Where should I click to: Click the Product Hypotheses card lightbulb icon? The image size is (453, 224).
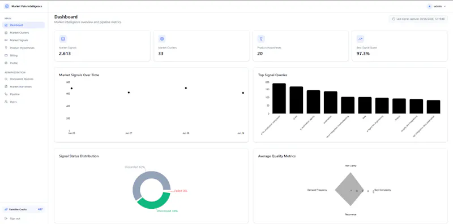pos(261,39)
